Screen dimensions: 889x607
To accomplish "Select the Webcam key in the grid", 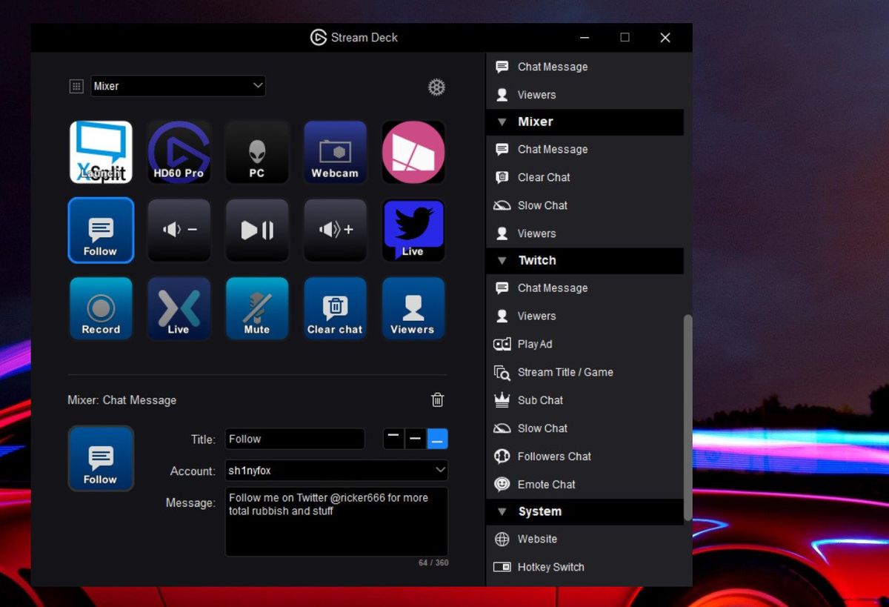I will pos(335,152).
